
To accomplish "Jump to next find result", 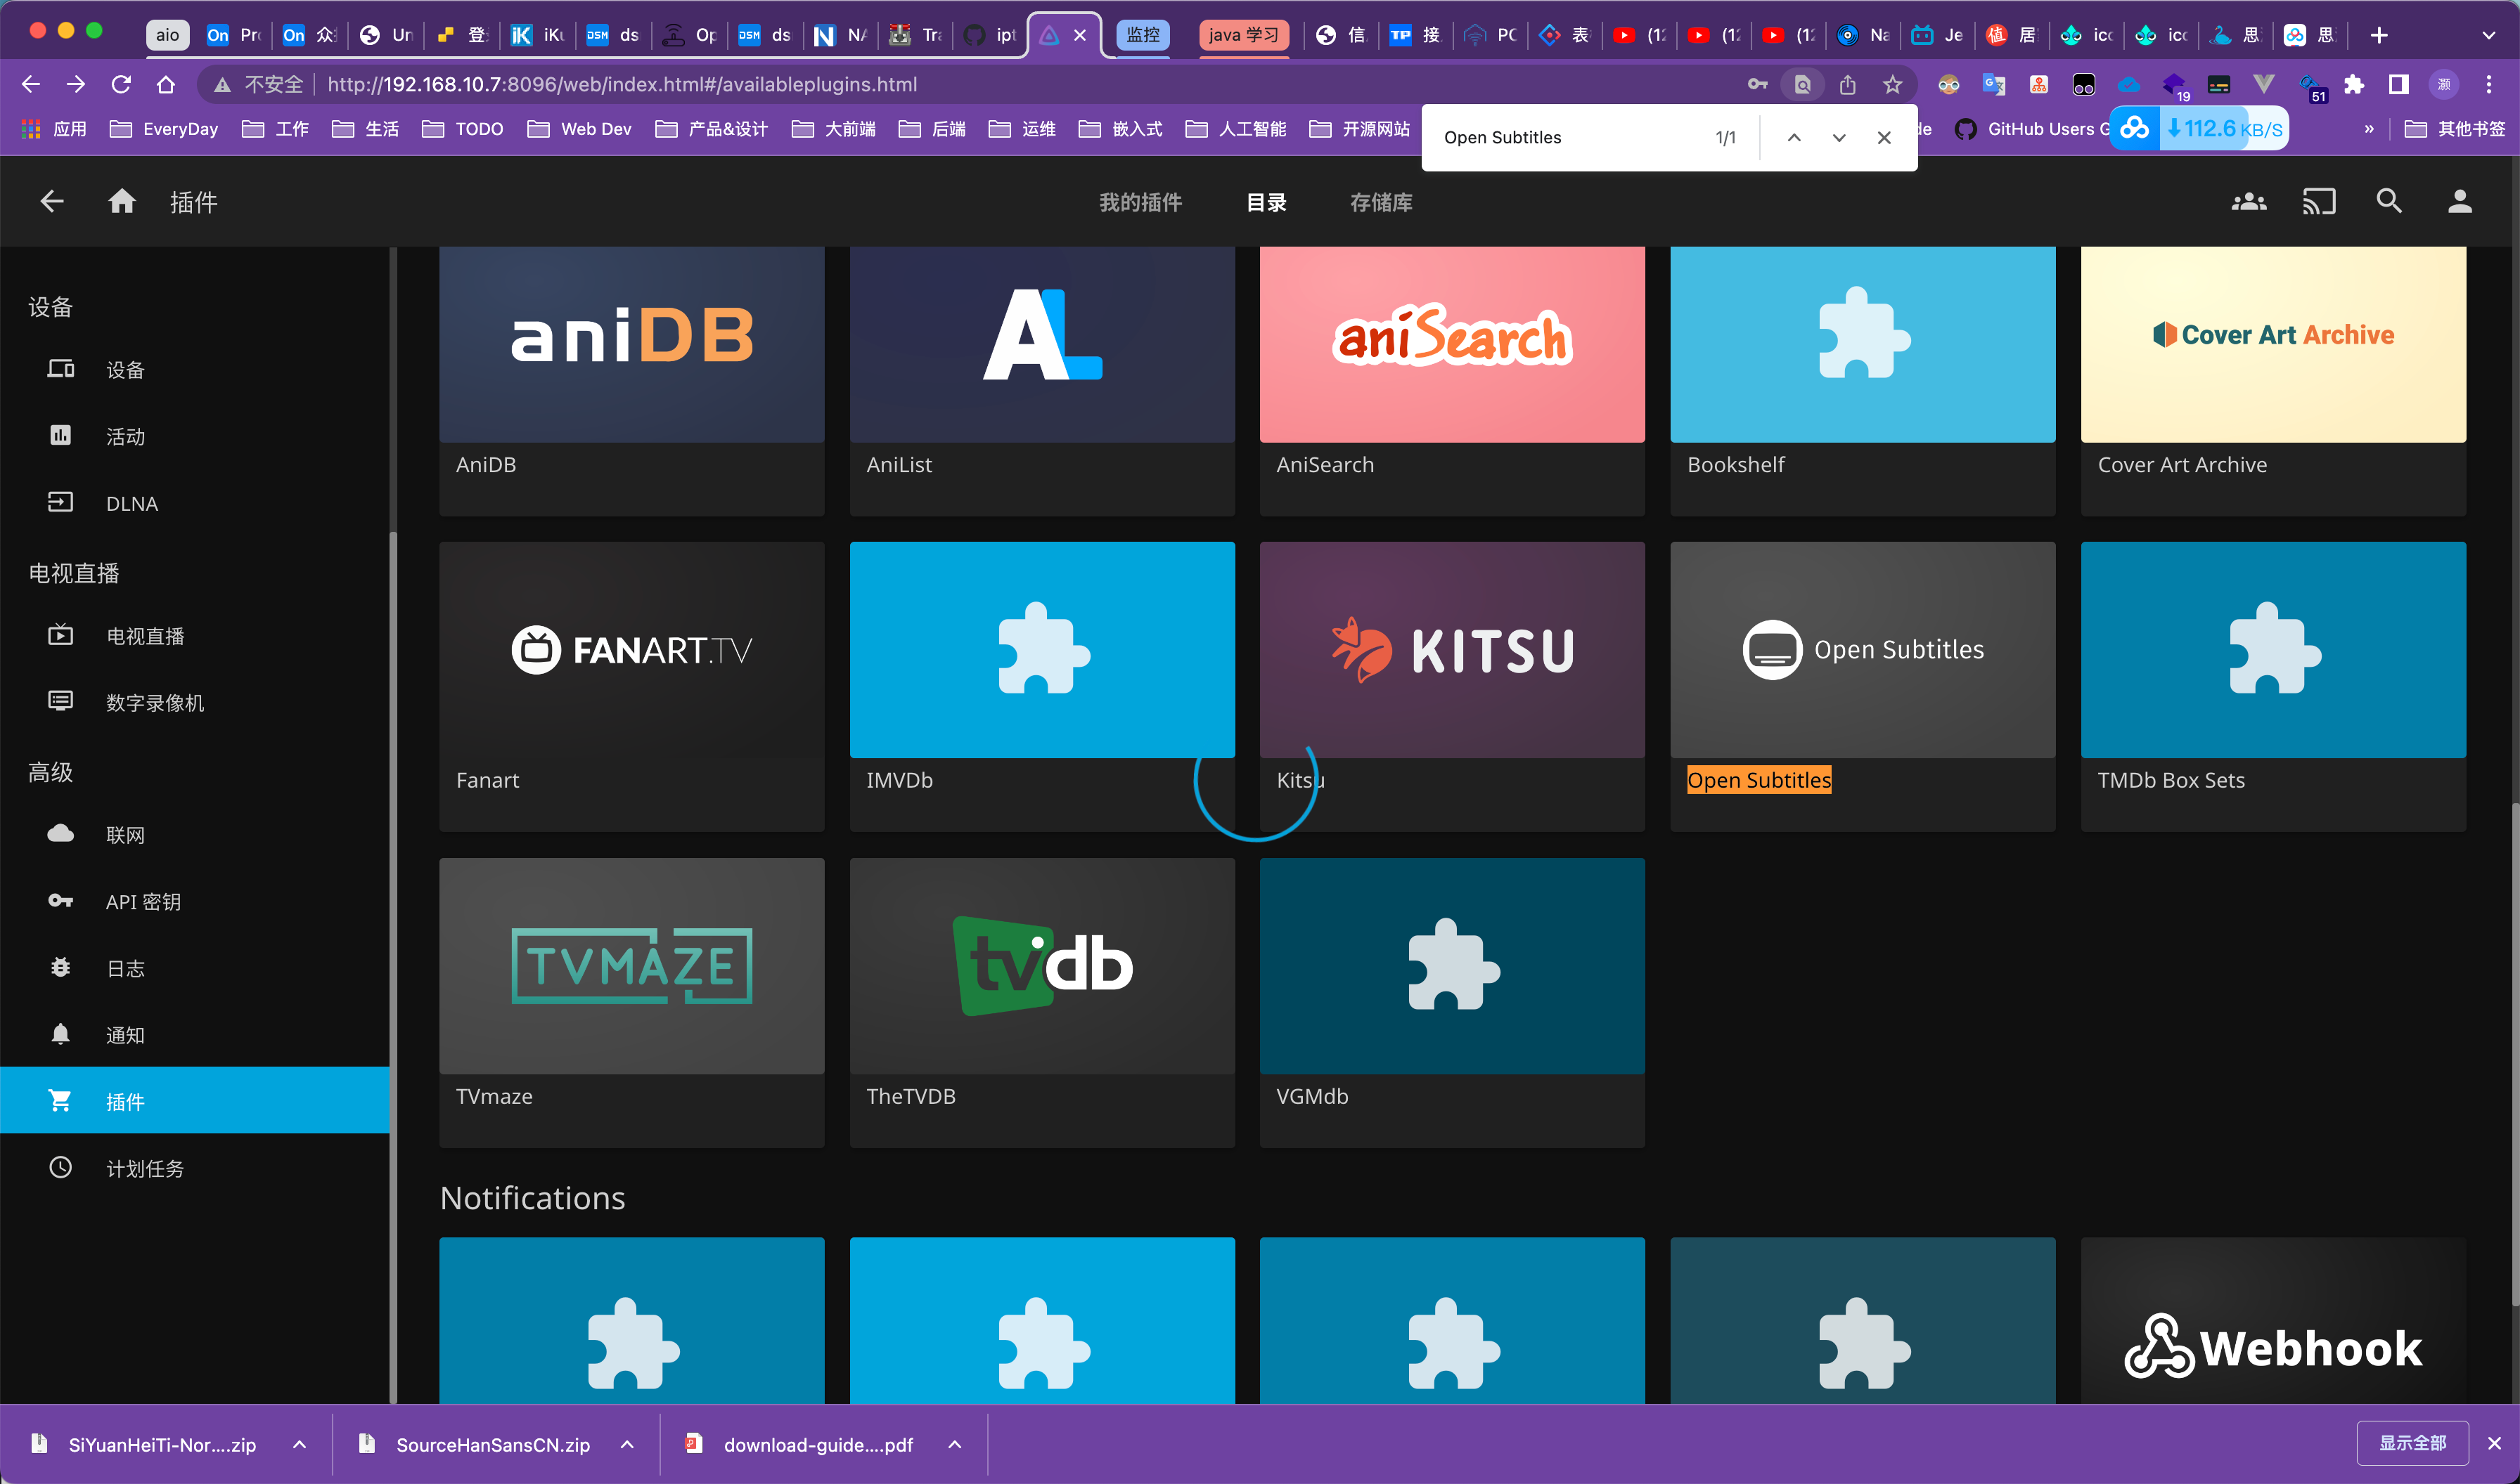I will coord(1839,138).
